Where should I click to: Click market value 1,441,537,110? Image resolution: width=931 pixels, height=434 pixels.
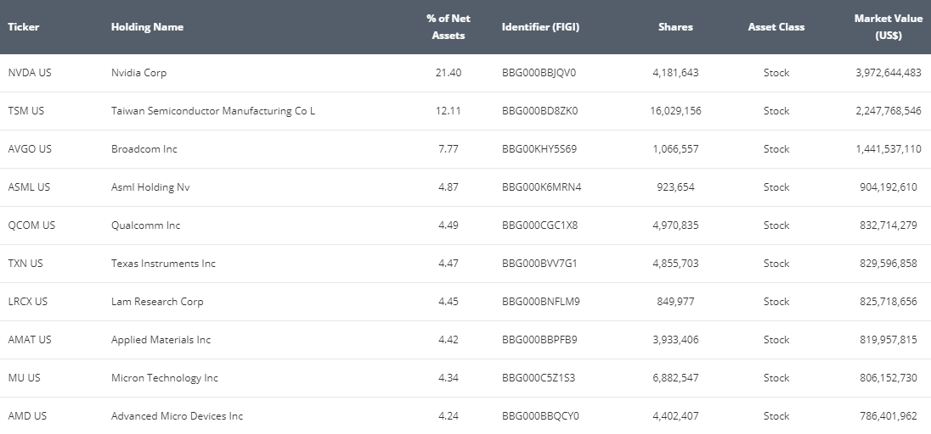tap(889, 149)
